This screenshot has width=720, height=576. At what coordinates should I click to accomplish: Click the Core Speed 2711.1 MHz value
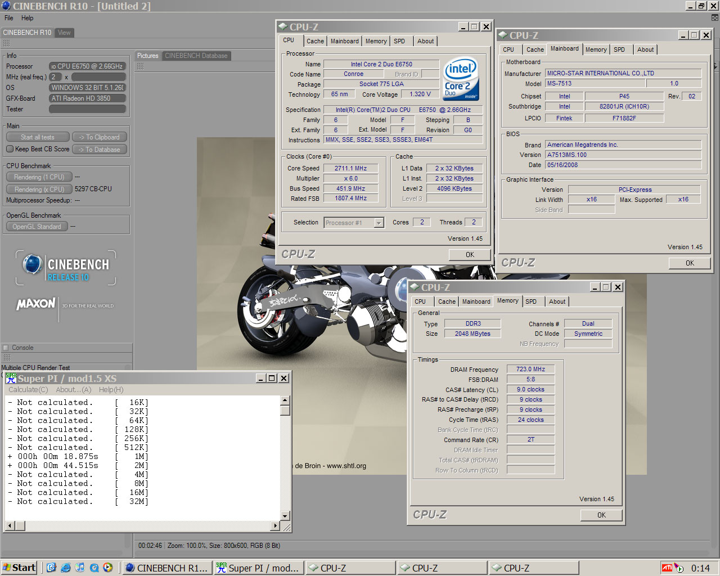350,168
